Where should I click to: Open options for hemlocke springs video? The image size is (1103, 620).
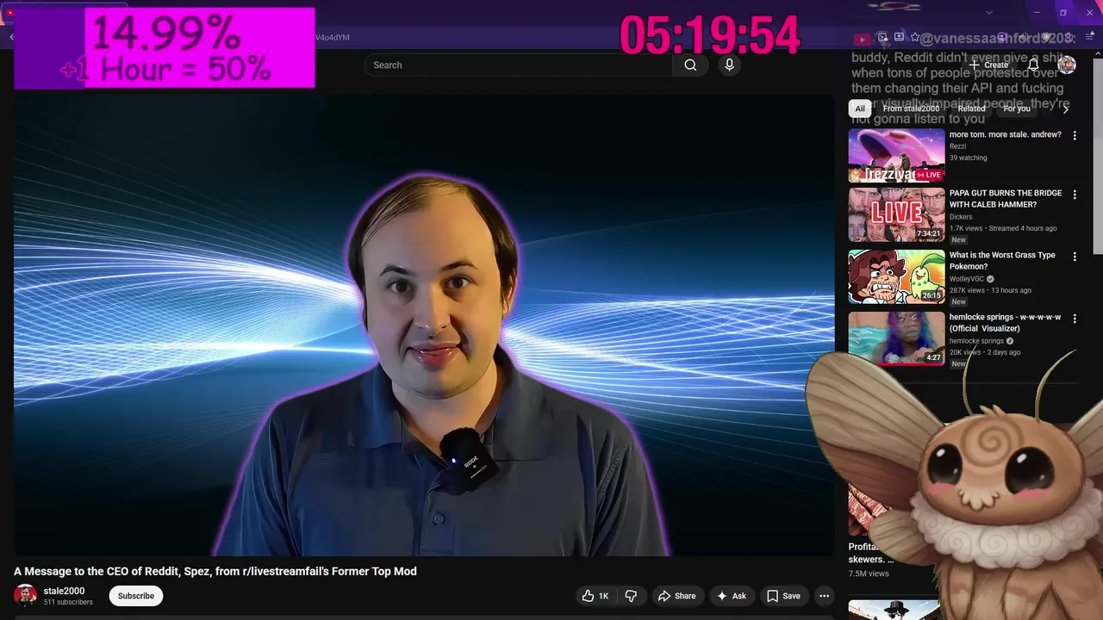click(x=1075, y=319)
